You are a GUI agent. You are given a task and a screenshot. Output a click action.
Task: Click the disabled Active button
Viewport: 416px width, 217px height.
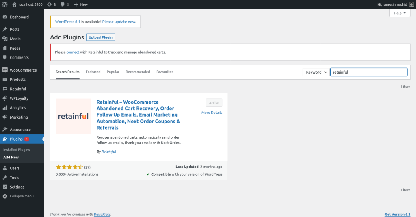[214, 103]
